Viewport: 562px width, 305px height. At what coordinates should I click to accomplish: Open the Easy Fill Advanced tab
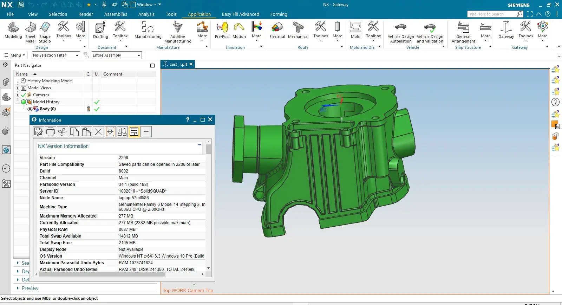point(241,14)
